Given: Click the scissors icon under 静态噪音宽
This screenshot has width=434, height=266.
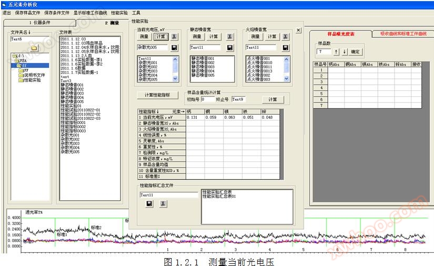Looking at the screenshot, I should pyautogui.click(x=229, y=37).
